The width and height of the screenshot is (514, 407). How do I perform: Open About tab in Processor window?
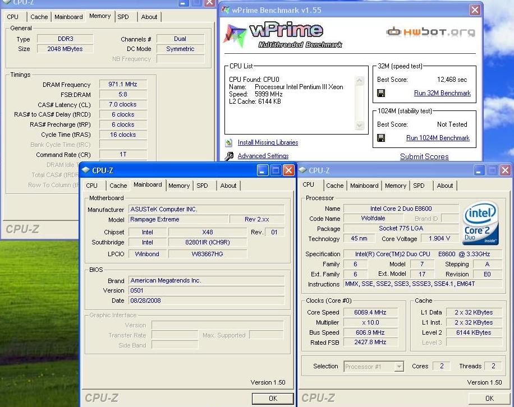pos(445,186)
